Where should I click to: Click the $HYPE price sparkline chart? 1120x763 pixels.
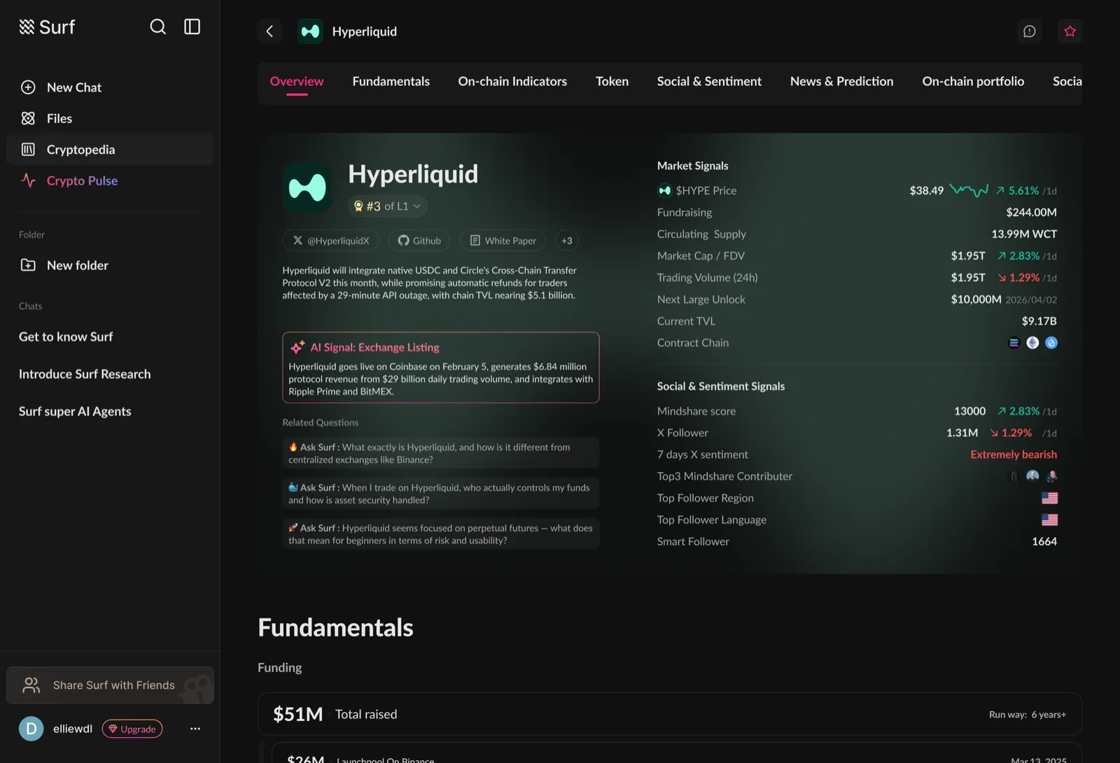coord(969,190)
